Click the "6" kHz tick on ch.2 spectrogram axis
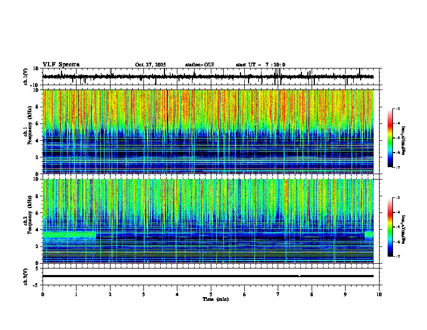 coord(38,213)
